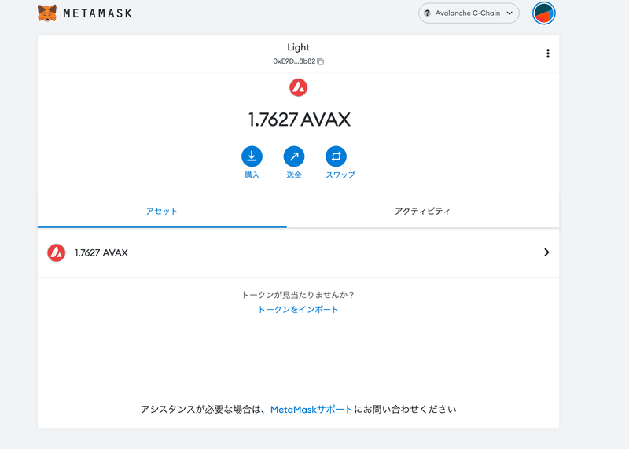Switch to the アクティビティ tab
This screenshot has height=449, width=629.
tap(422, 211)
